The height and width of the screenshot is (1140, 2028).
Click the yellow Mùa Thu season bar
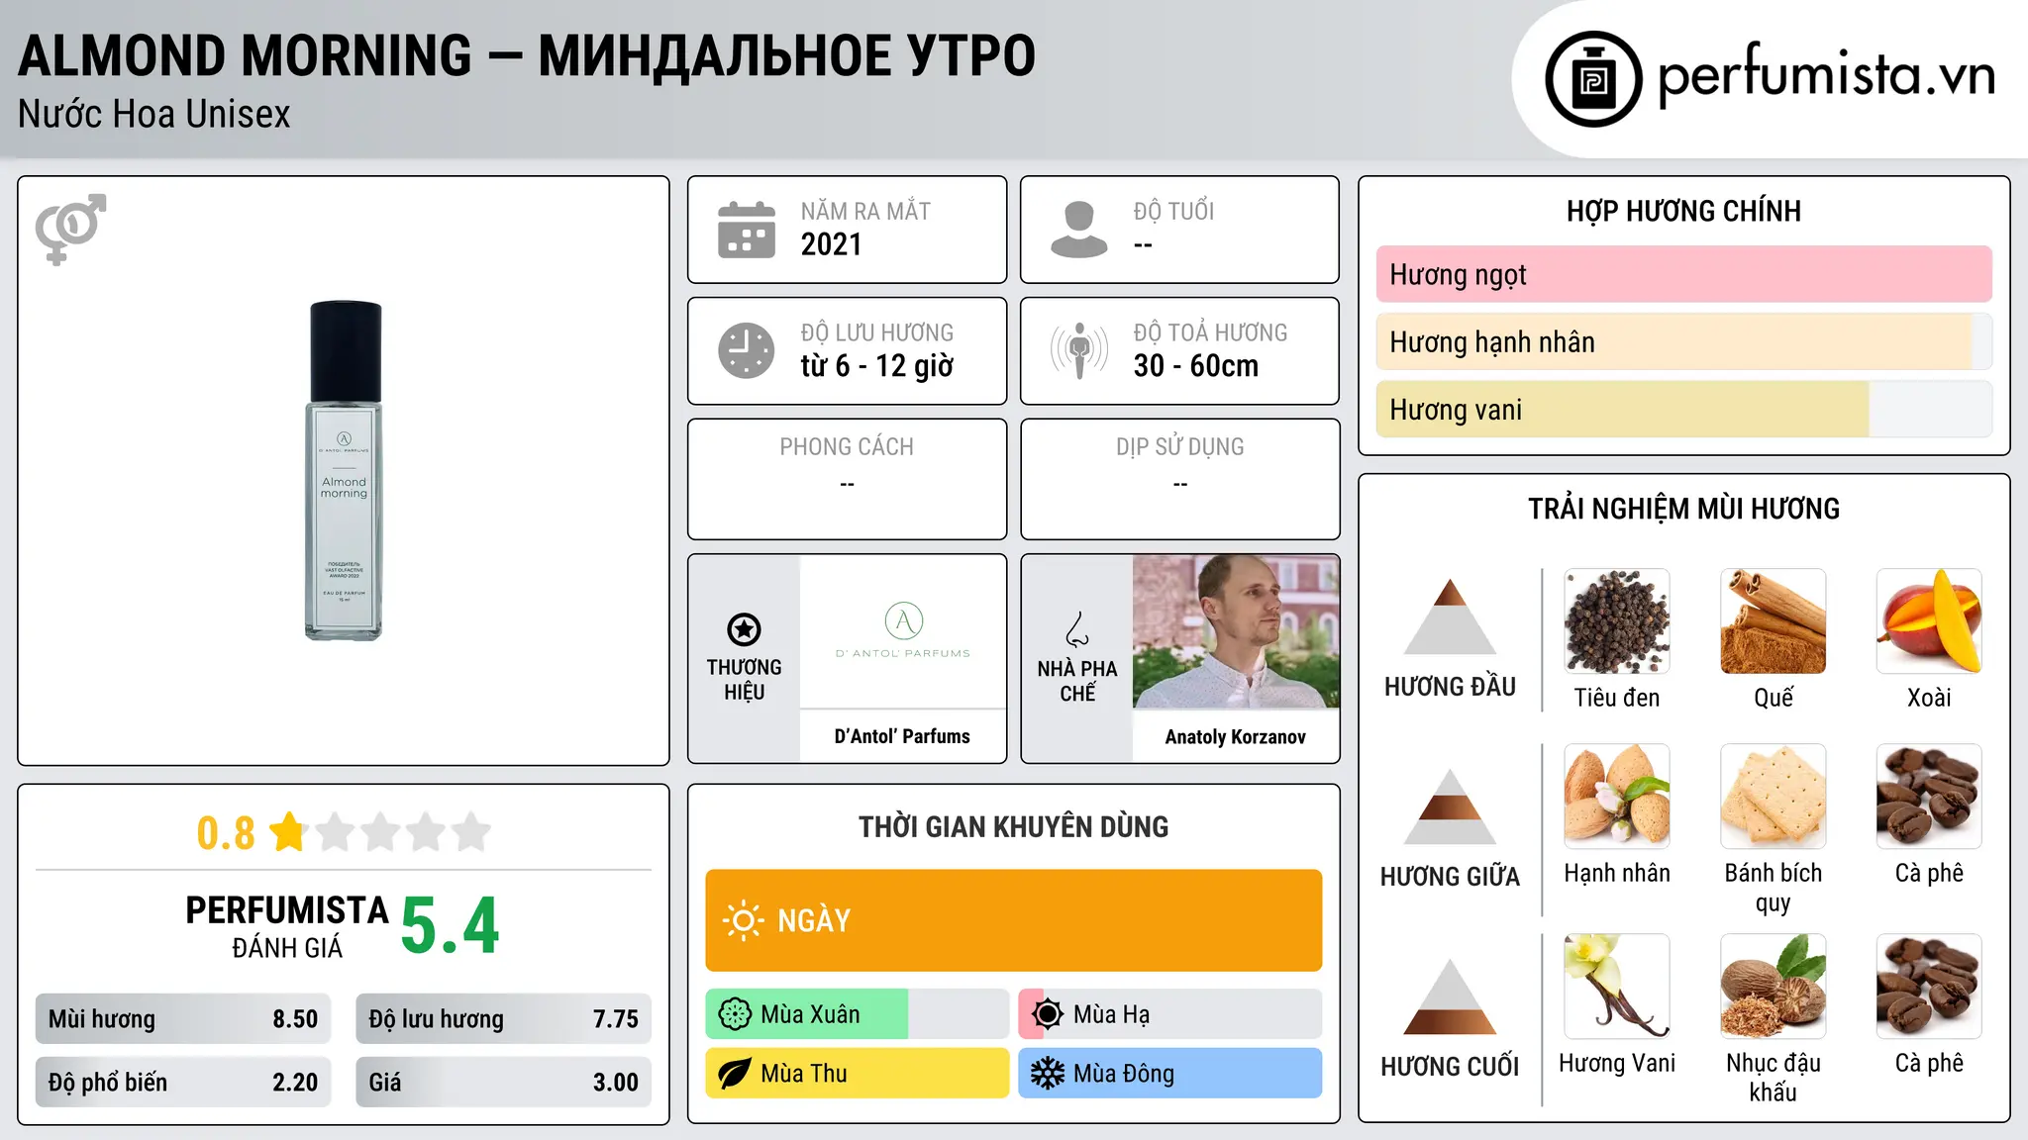click(x=857, y=1074)
